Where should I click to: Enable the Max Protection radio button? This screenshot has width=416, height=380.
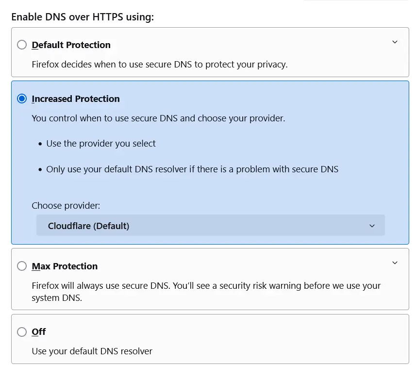(x=22, y=266)
